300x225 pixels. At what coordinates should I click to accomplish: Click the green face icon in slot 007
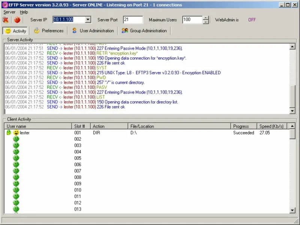click(x=16, y=171)
